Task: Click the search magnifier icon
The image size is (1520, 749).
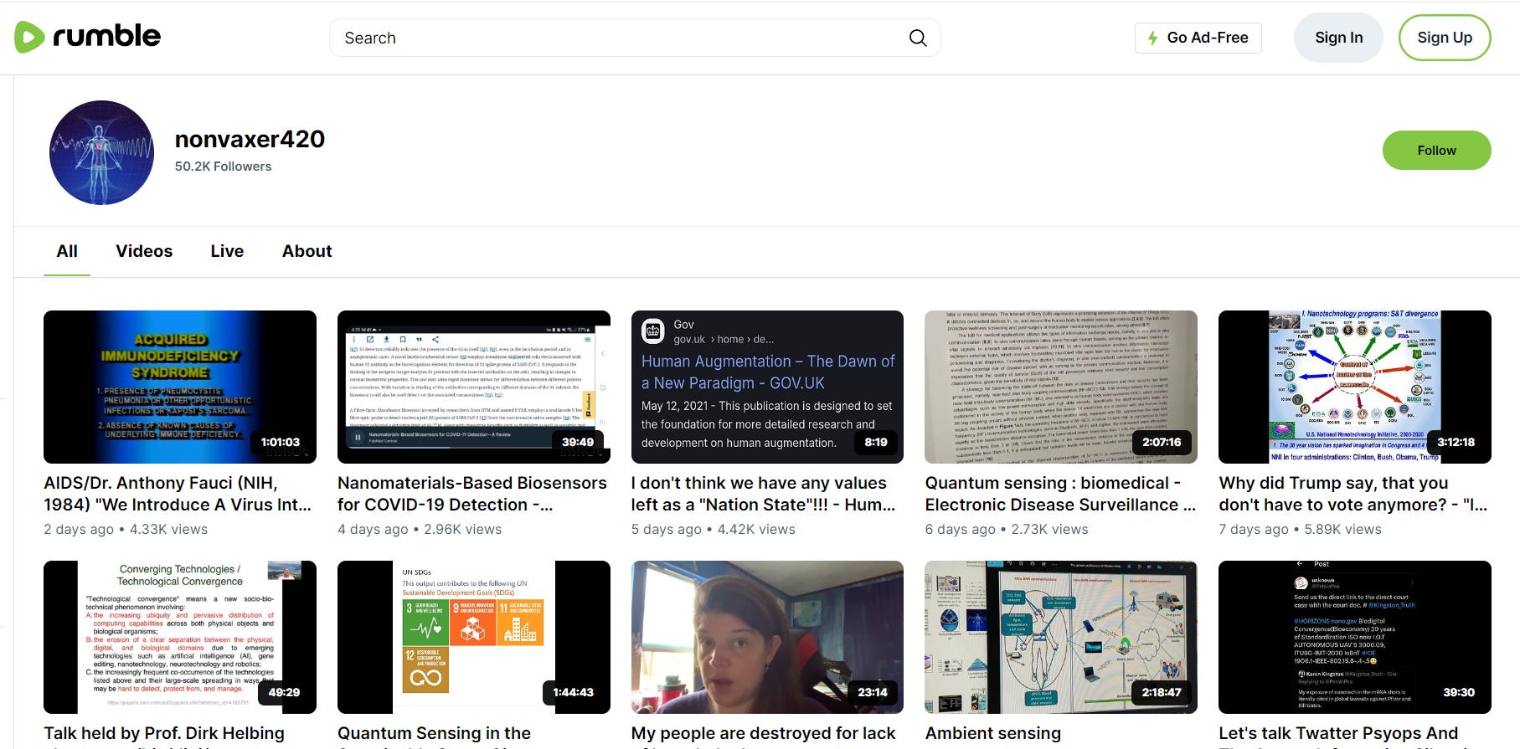Action: [x=918, y=38]
